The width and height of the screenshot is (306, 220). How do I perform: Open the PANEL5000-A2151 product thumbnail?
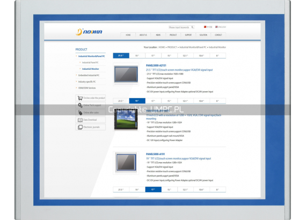click(x=126, y=74)
